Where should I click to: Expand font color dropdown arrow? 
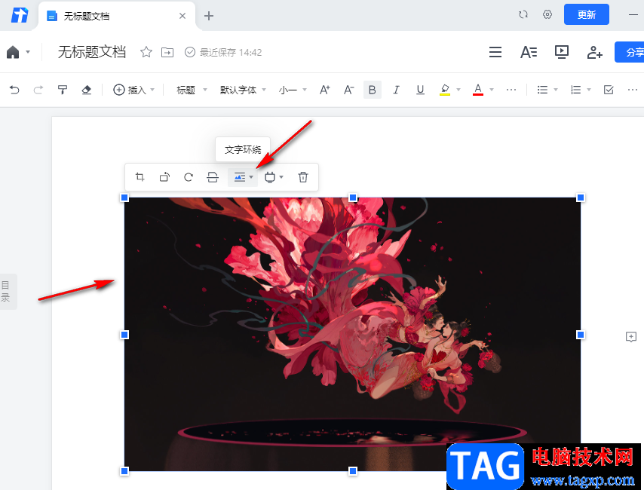[x=492, y=90]
